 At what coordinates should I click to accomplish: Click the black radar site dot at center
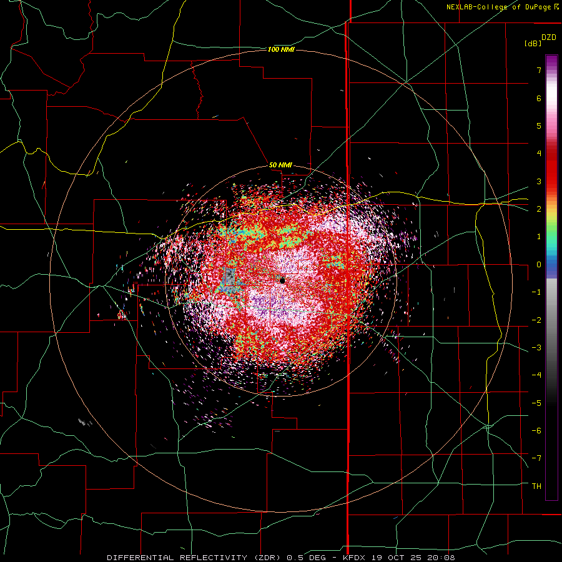[x=282, y=280]
